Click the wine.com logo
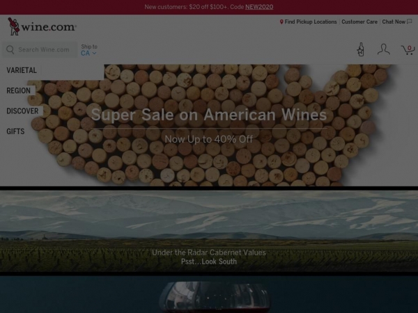The width and height of the screenshot is (418, 313). click(x=42, y=26)
